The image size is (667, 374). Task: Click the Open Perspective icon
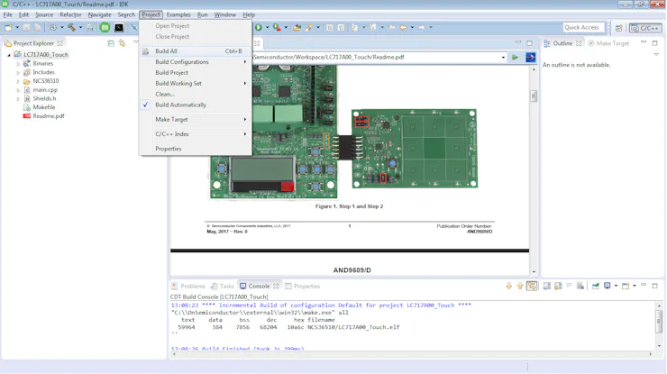618,28
